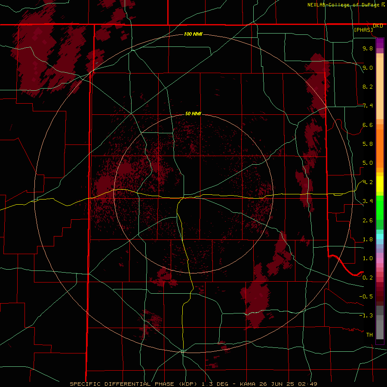
Task: Click the -1.3 legend value
Action: (x=366, y=316)
